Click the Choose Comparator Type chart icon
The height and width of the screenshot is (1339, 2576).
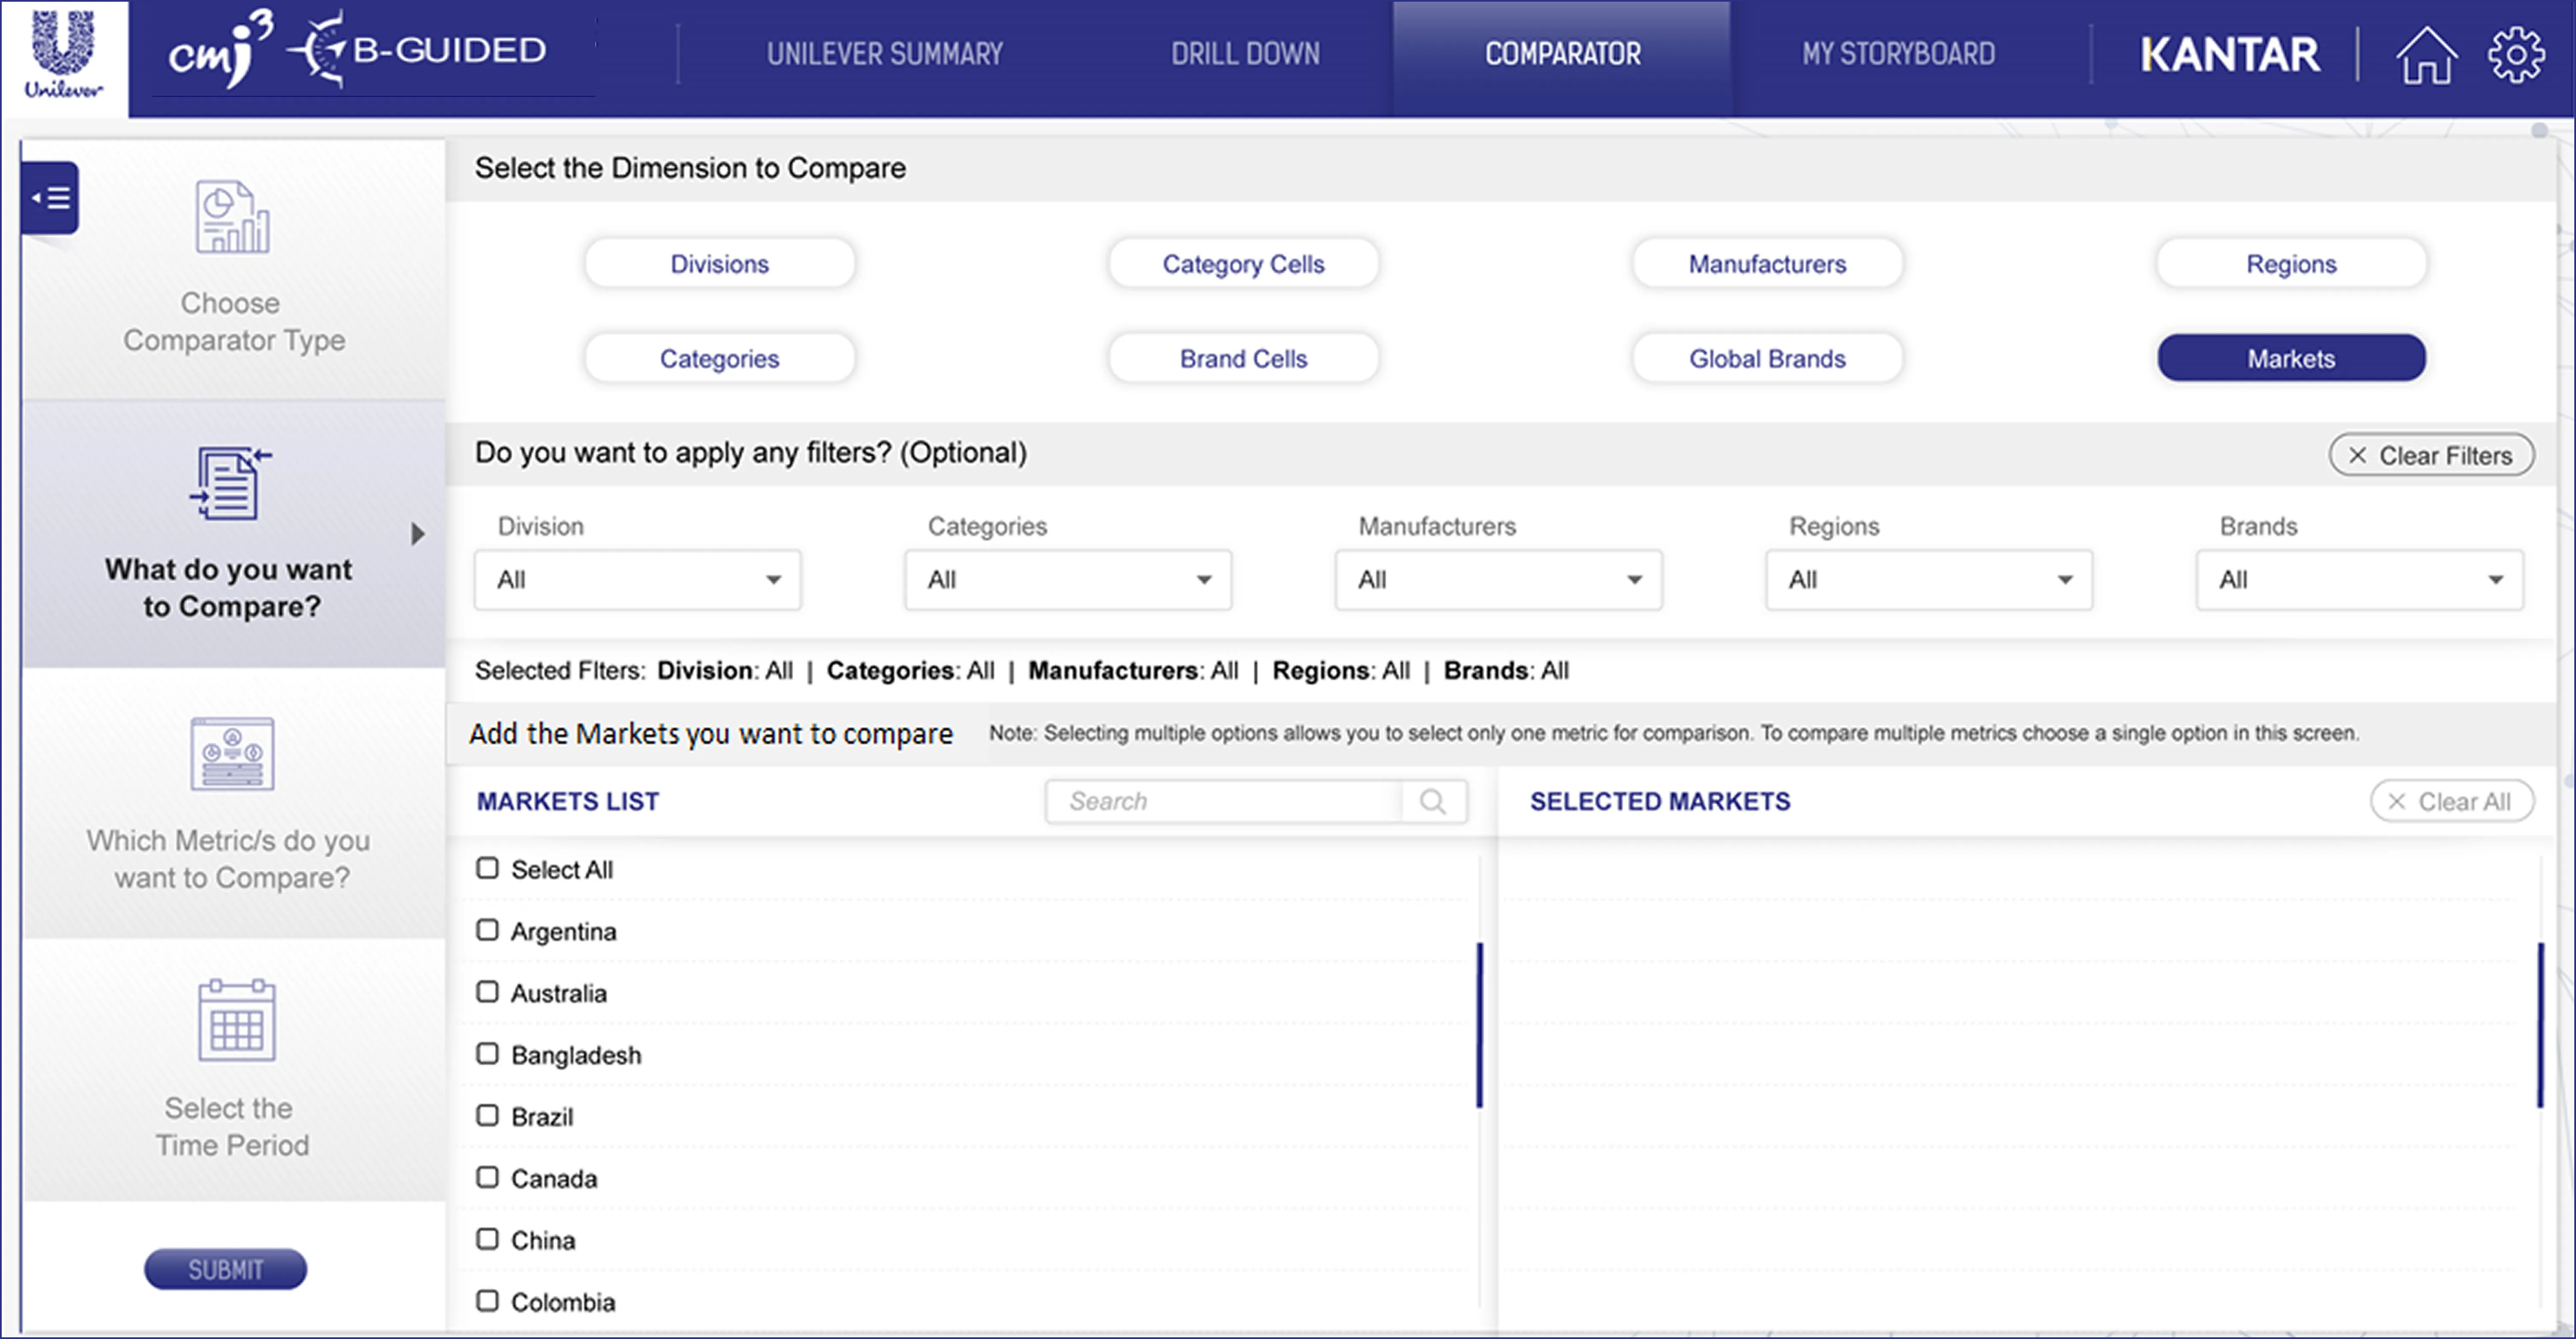point(232,217)
